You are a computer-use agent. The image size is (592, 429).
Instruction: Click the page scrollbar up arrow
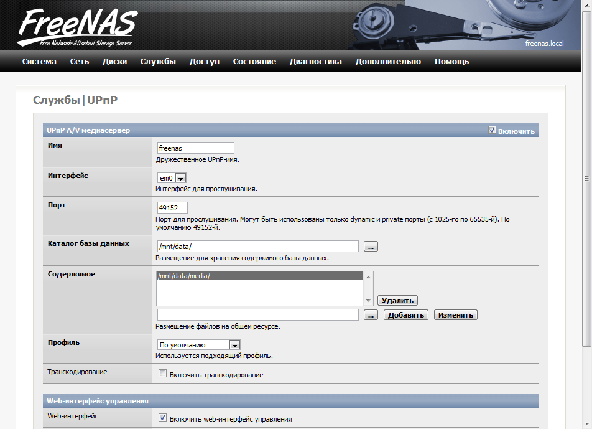point(586,6)
